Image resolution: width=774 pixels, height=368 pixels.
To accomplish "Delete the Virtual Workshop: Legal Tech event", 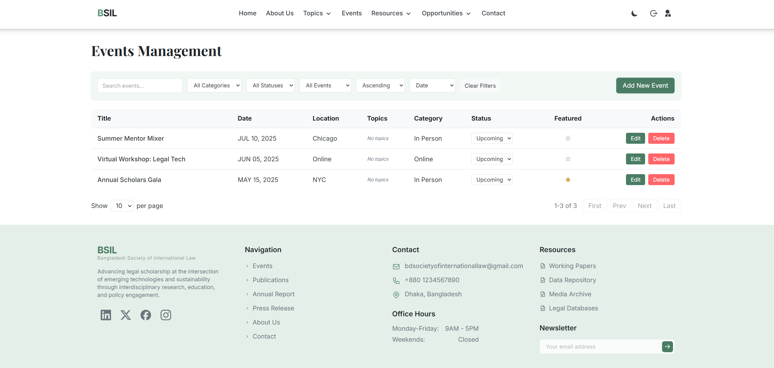I will pyautogui.click(x=661, y=159).
